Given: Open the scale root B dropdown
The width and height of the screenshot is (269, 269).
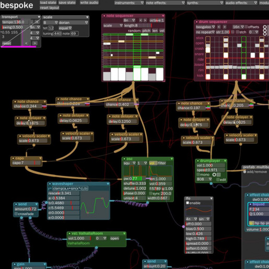Looking at the screenshot, I should pyautogui.click(x=50, y=22).
